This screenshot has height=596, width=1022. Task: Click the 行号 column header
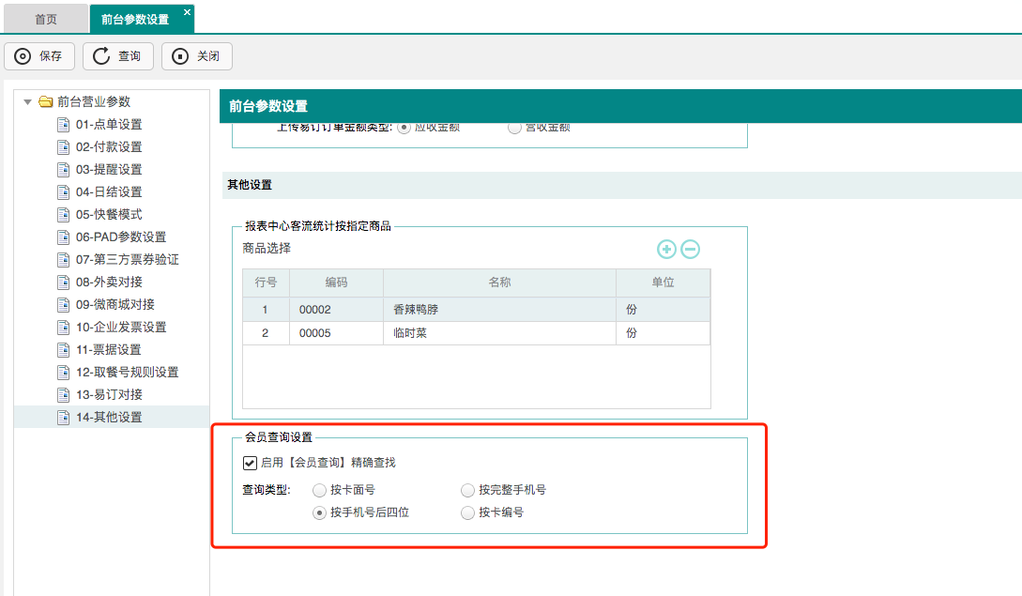[266, 283]
